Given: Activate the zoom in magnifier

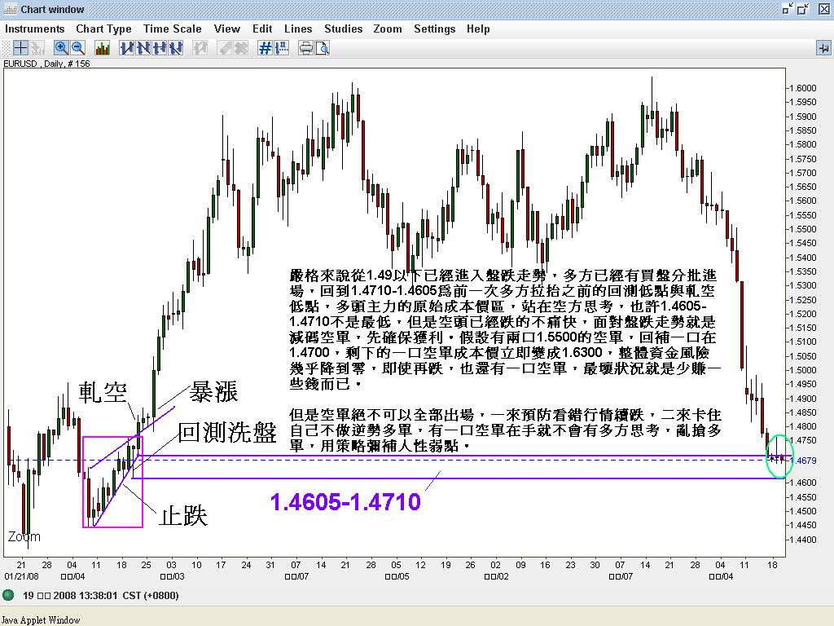Looking at the screenshot, I should point(61,48).
